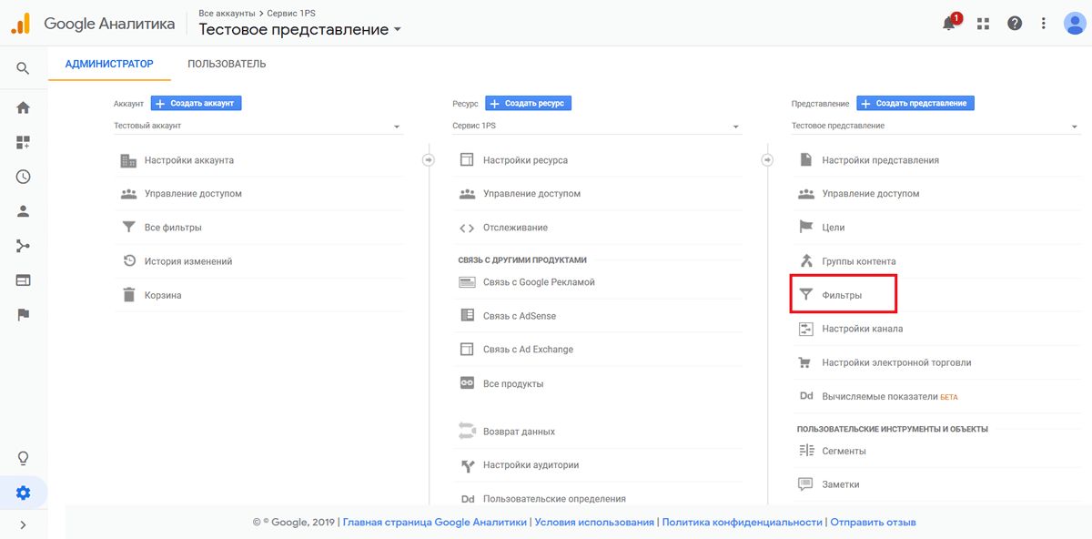Open the search icon in left sidebar
Screen dimensions: 1092x539
point(23,68)
